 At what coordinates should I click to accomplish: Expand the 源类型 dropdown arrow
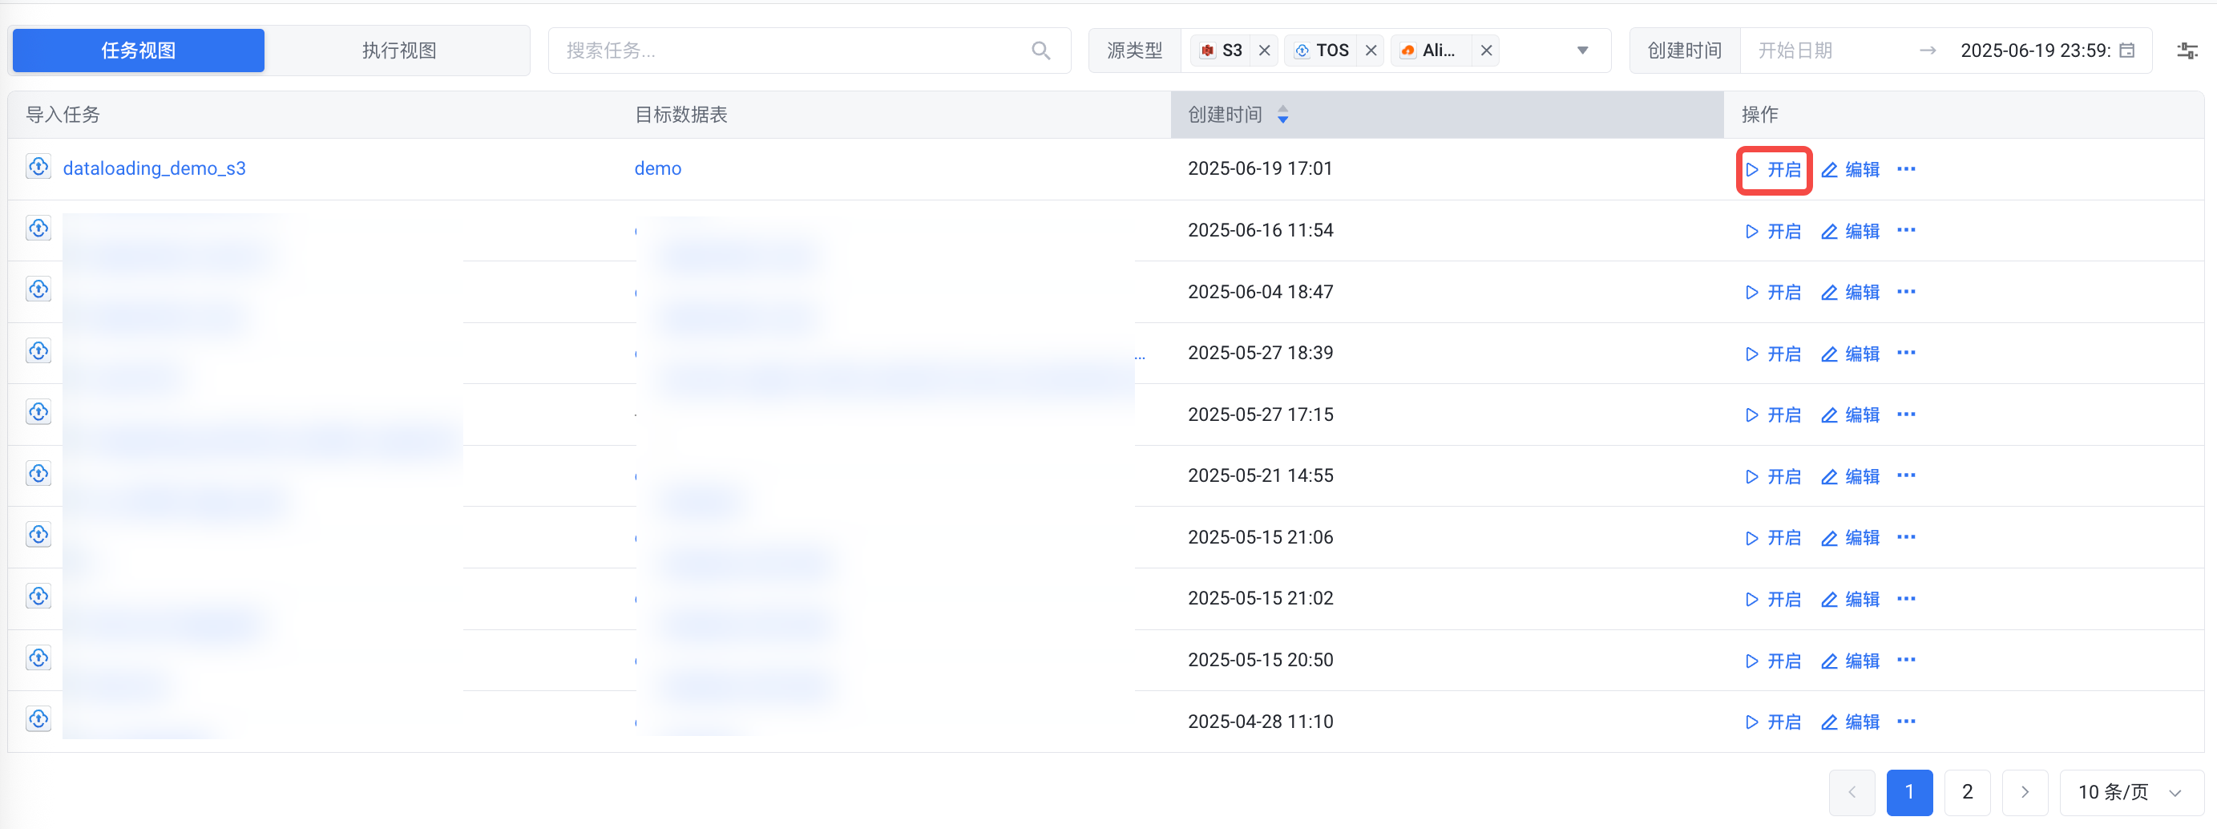(1582, 51)
